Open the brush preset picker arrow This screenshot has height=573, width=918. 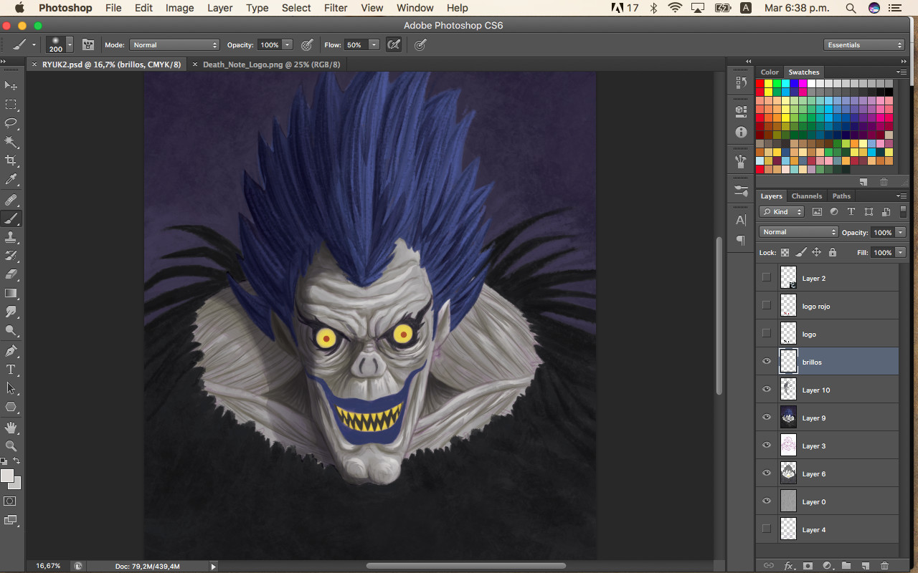(70, 44)
